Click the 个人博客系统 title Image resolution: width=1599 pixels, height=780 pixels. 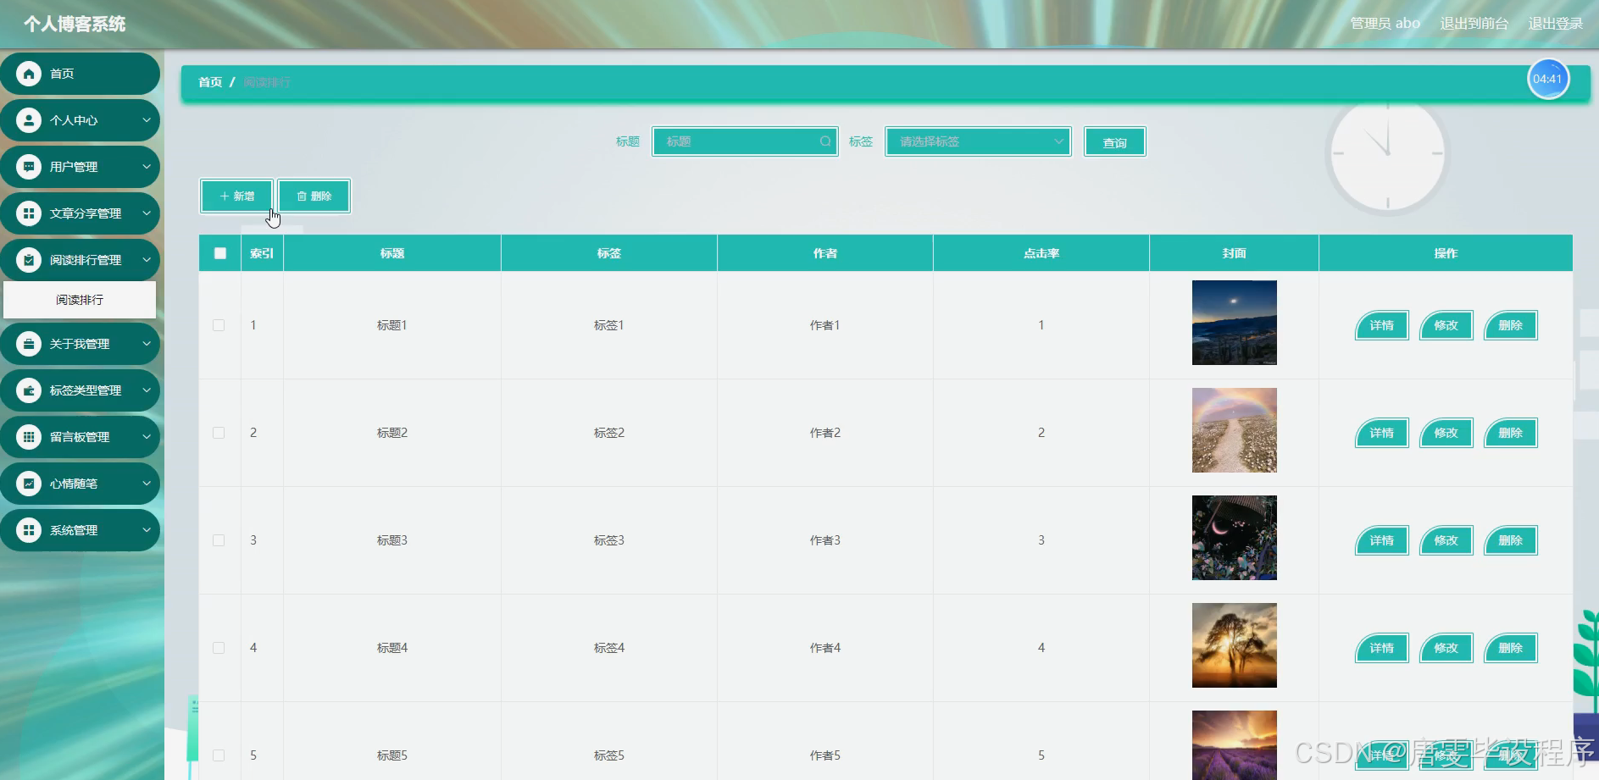[x=75, y=24]
